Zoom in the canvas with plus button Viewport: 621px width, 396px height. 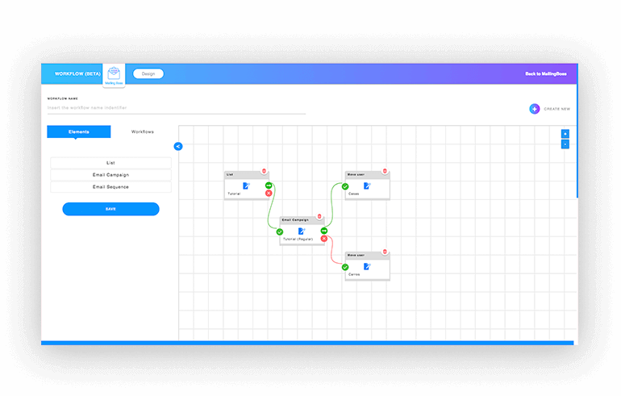tap(565, 134)
